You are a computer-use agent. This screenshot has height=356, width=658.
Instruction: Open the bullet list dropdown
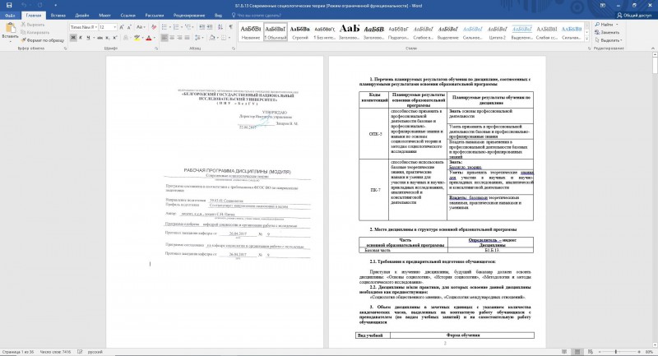pyautogui.click(x=170, y=27)
